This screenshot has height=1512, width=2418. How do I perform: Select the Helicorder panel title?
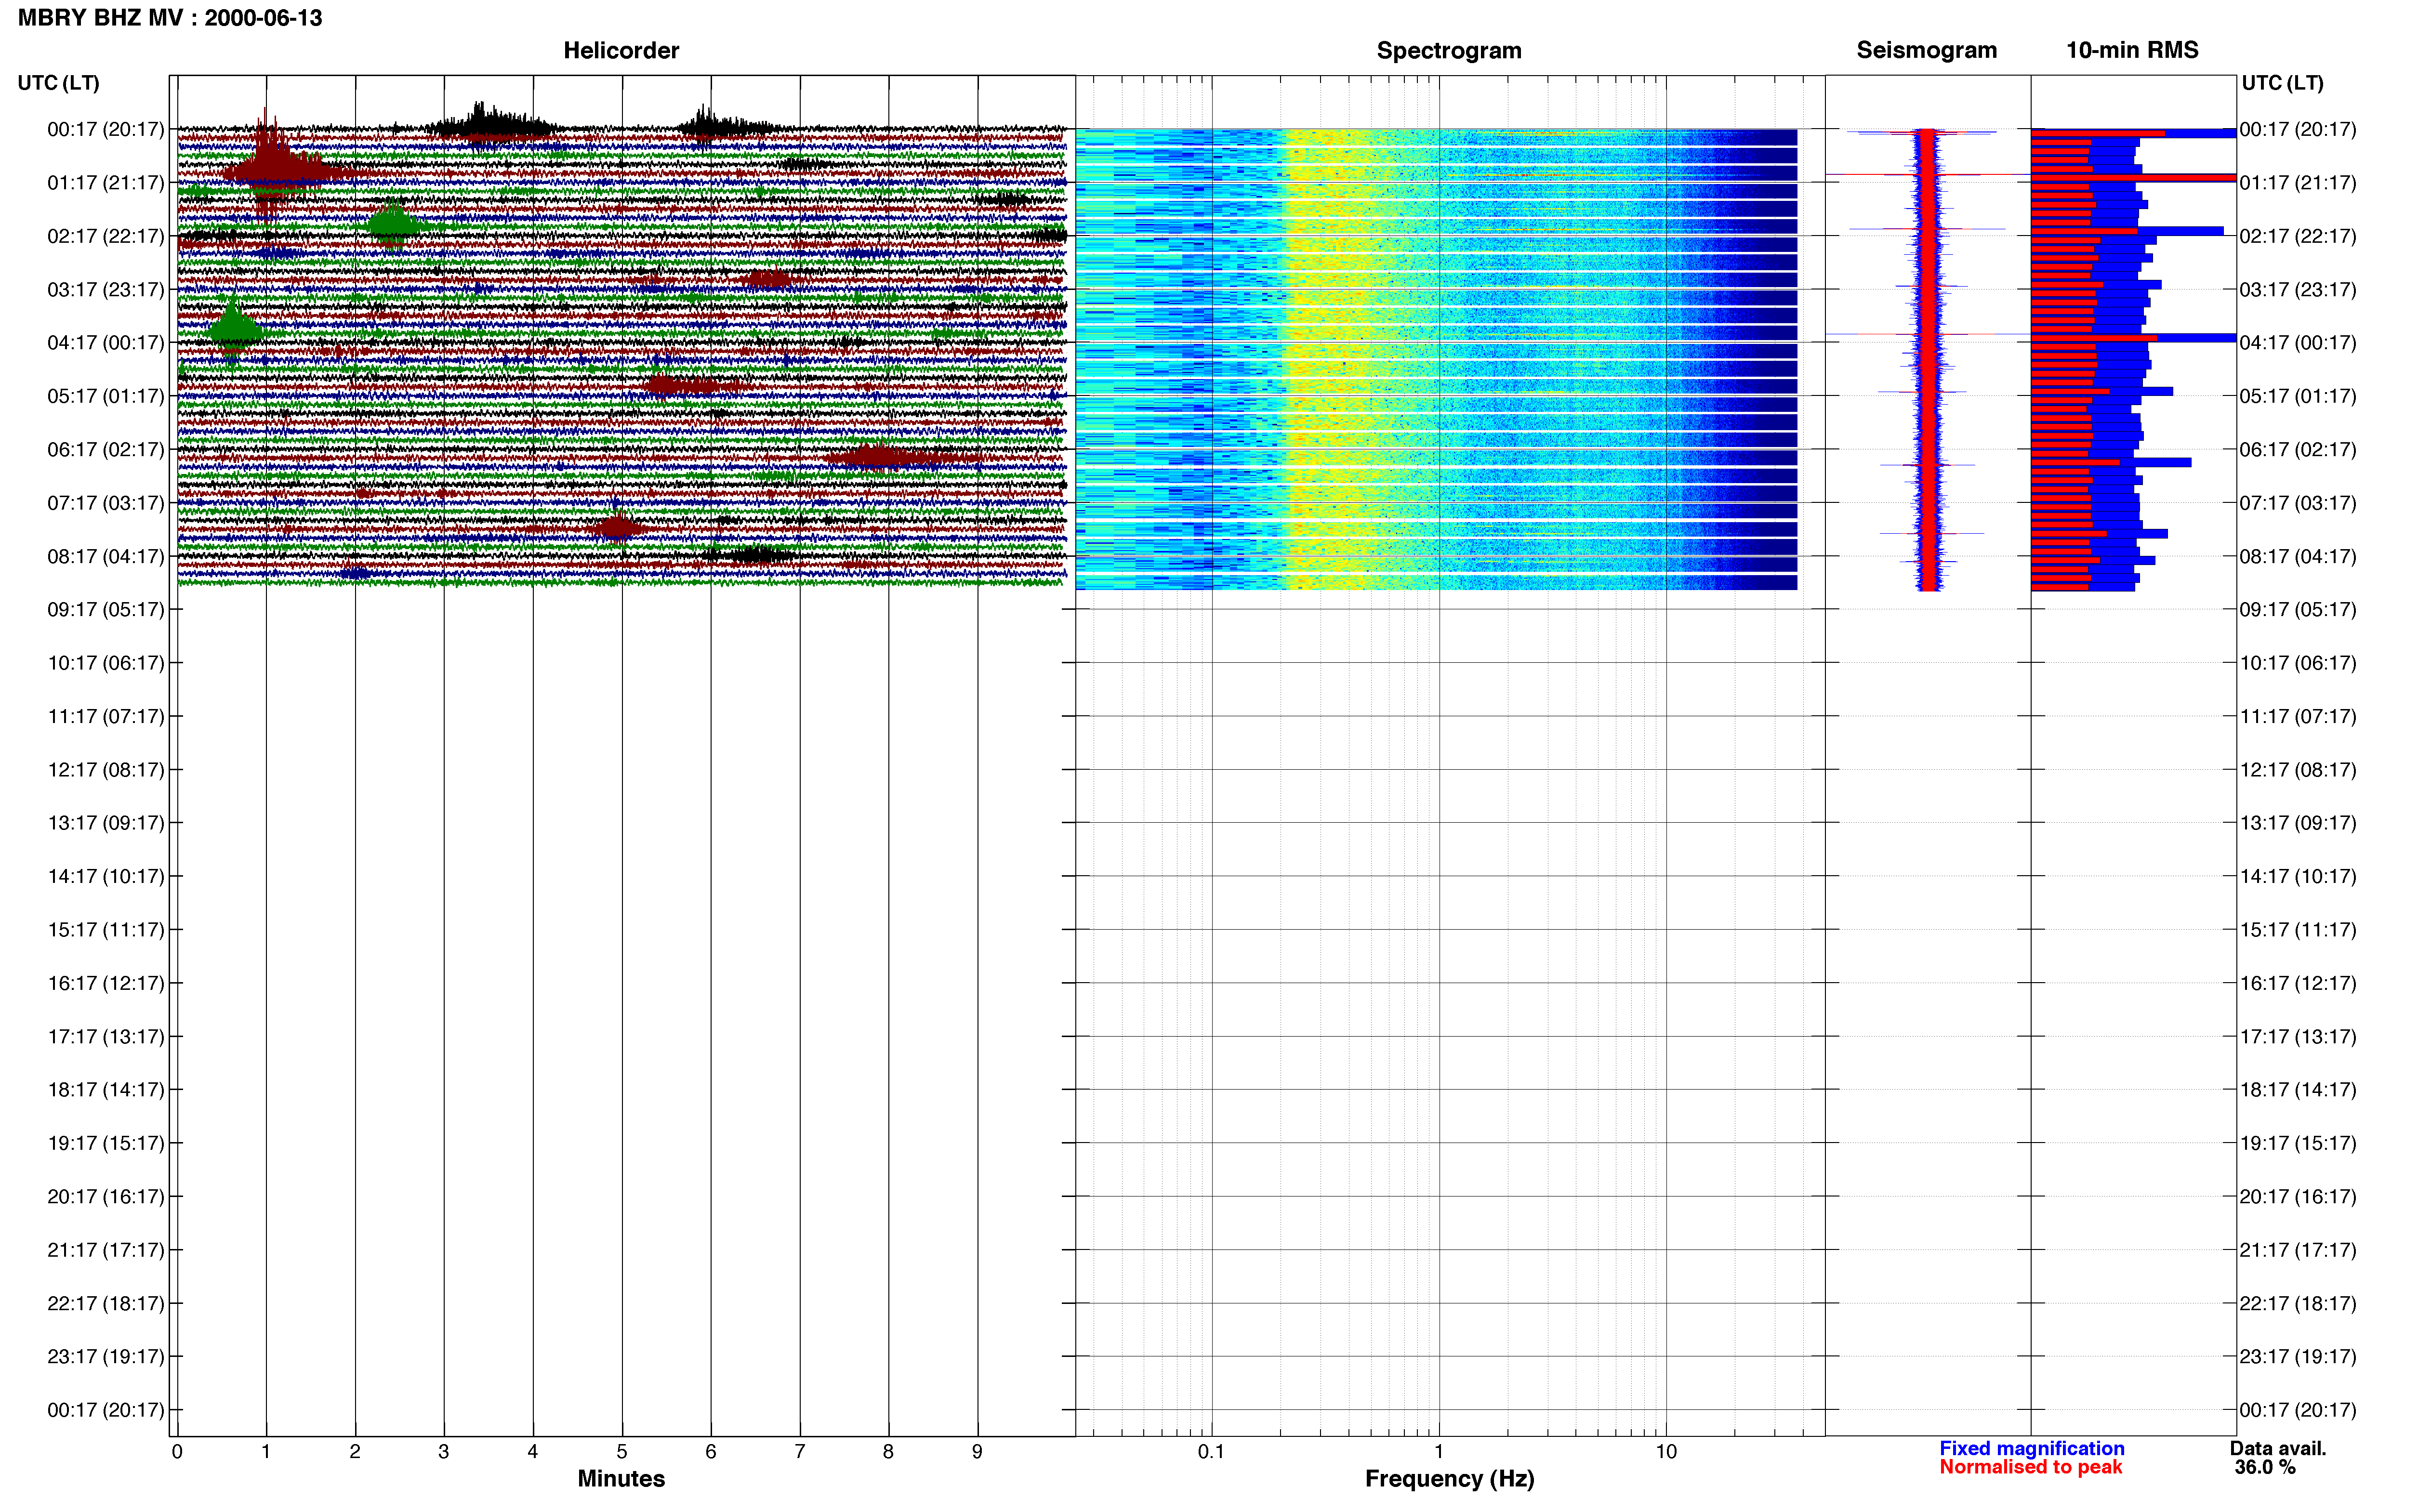(x=621, y=50)
